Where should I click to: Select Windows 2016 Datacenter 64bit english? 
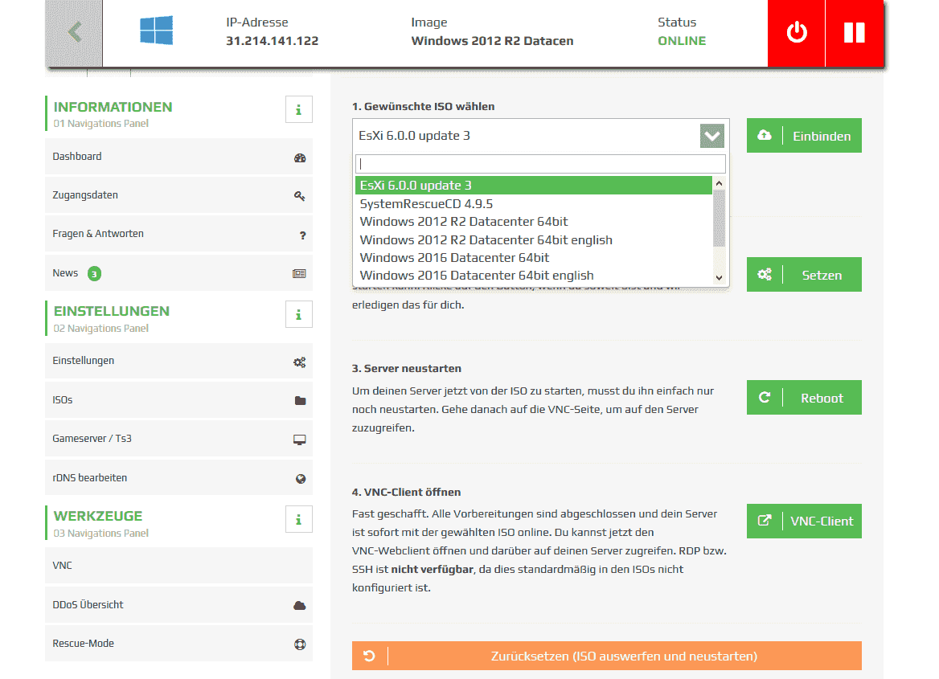point(534,276)
